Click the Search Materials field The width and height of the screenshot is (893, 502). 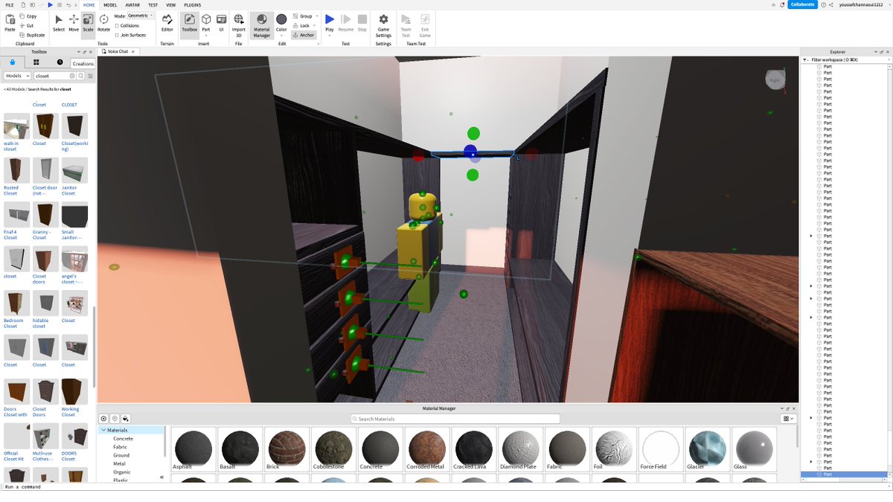click(455, 419)
